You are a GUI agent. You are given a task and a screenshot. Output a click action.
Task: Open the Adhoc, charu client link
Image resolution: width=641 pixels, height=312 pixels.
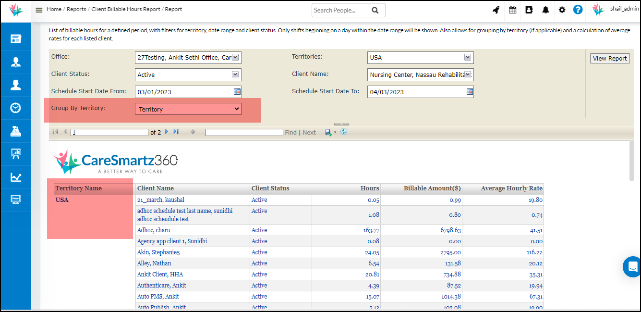pos(154,230)
